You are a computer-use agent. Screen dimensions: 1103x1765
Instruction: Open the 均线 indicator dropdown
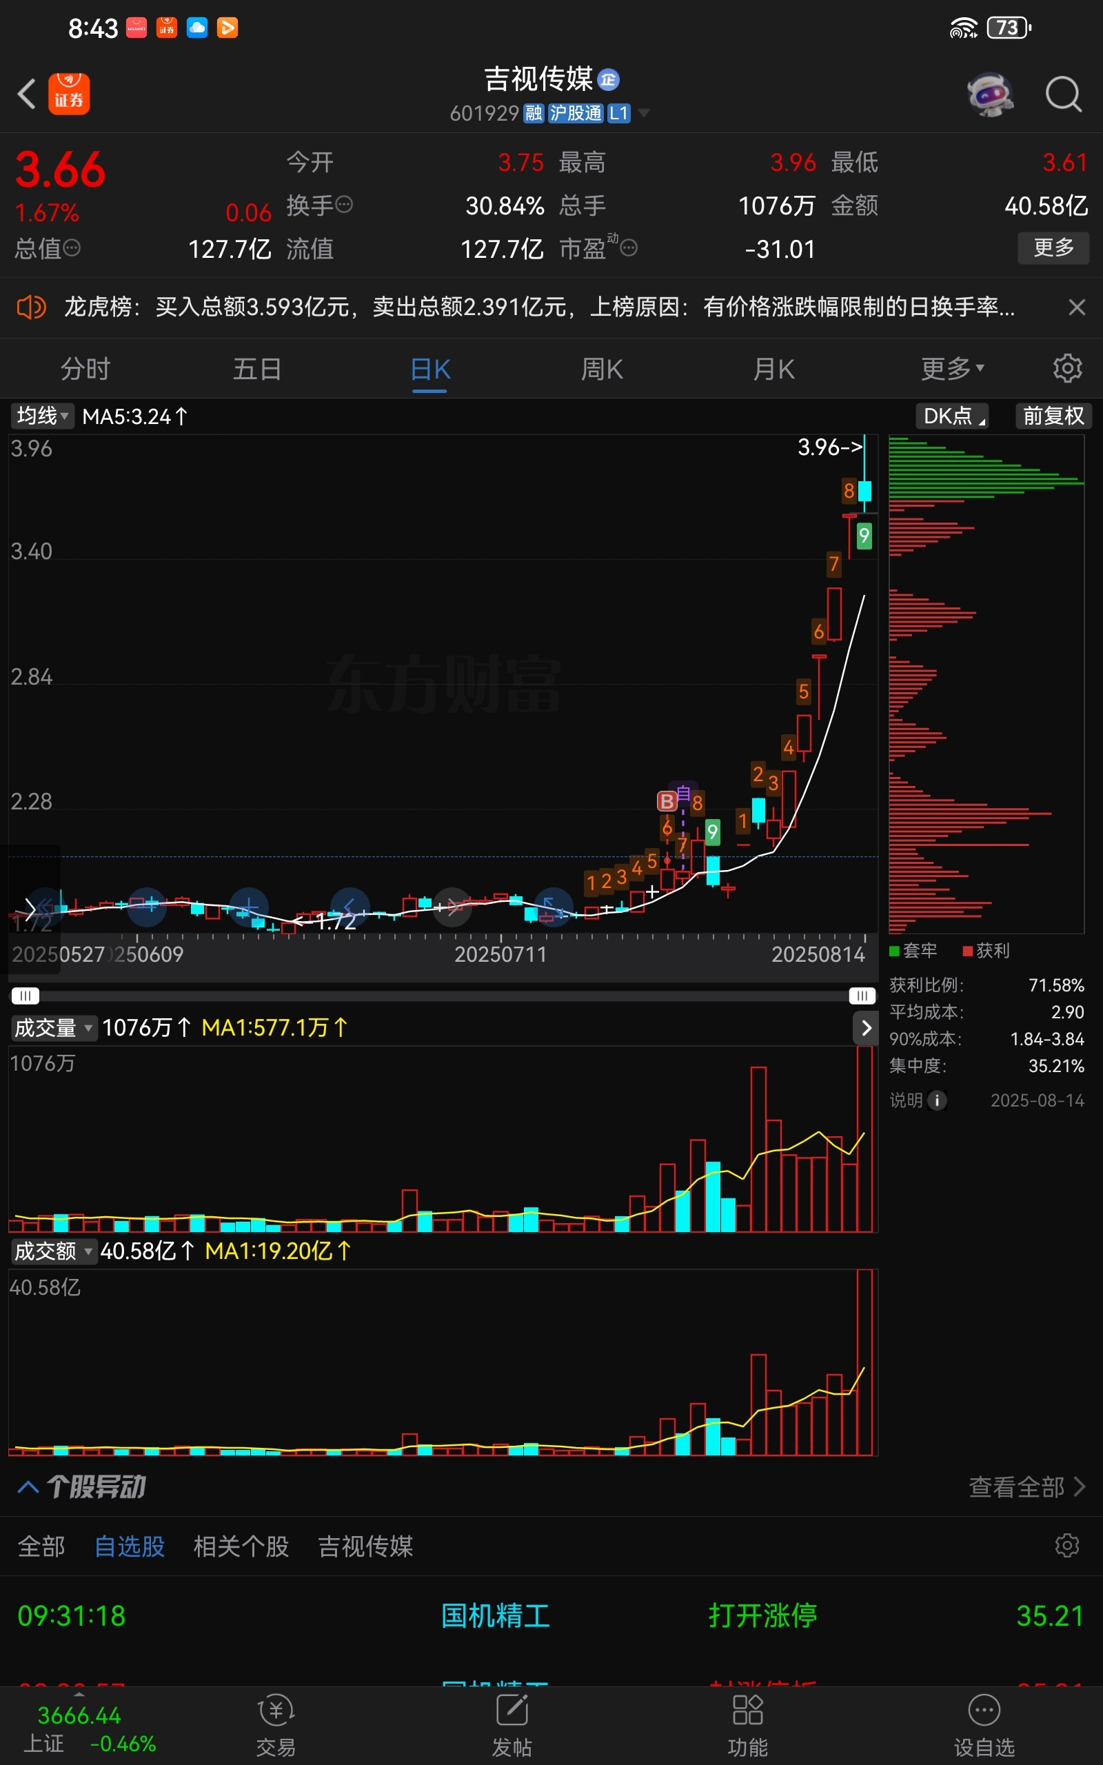pos(42,416)
